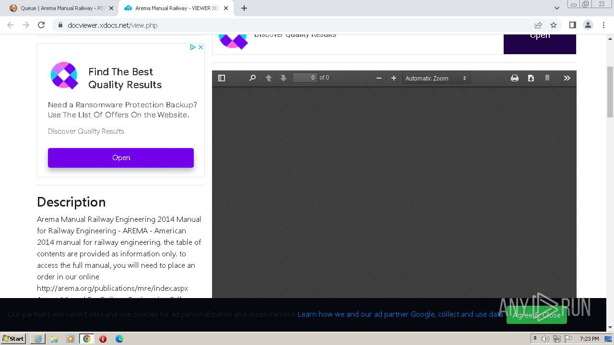Close the sidebar advertisement
Viewport: 614px width, 345px height.
tap(201, 47)
